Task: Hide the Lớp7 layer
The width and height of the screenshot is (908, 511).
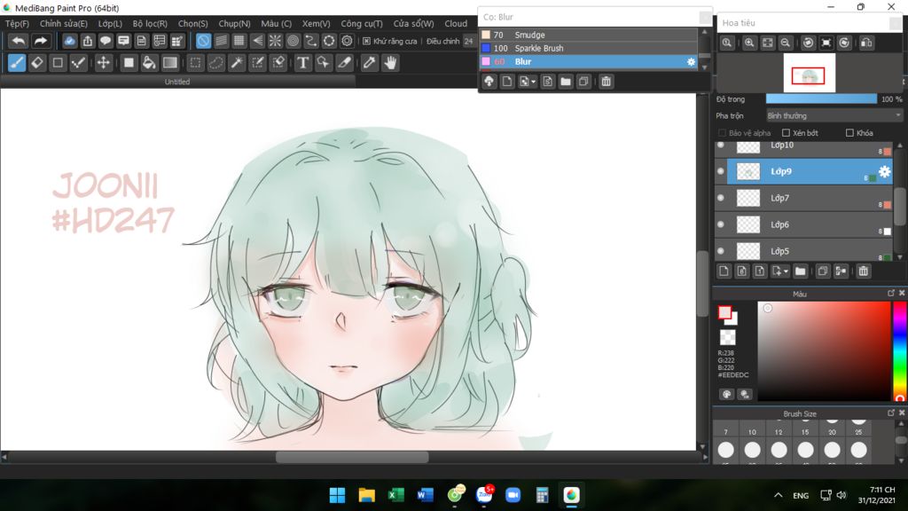Action: click(x=720, y=198)
